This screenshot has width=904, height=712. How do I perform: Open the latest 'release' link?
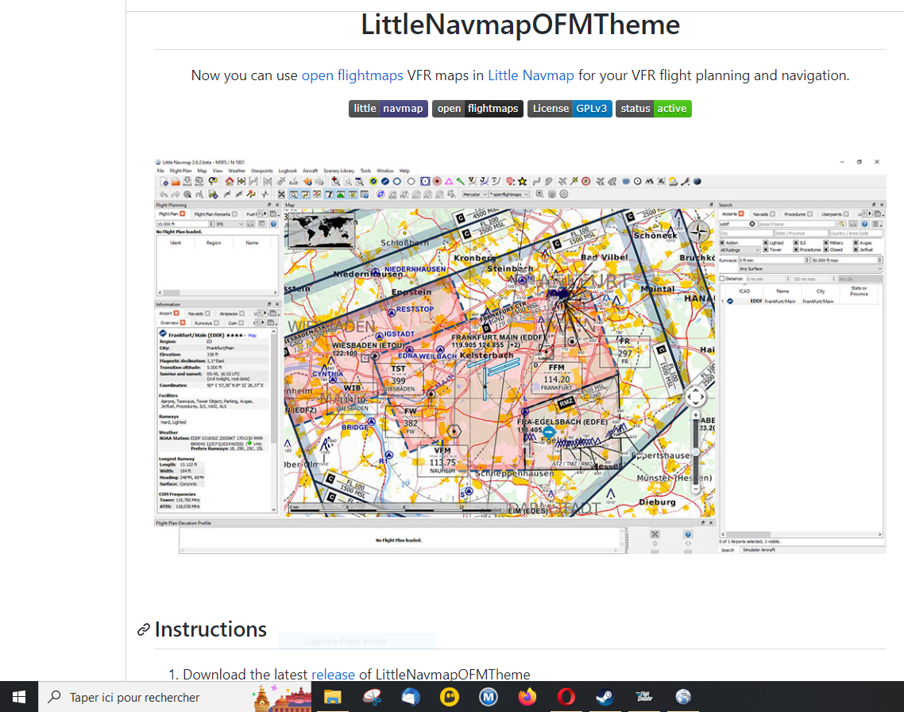click(x=333, y=674)
